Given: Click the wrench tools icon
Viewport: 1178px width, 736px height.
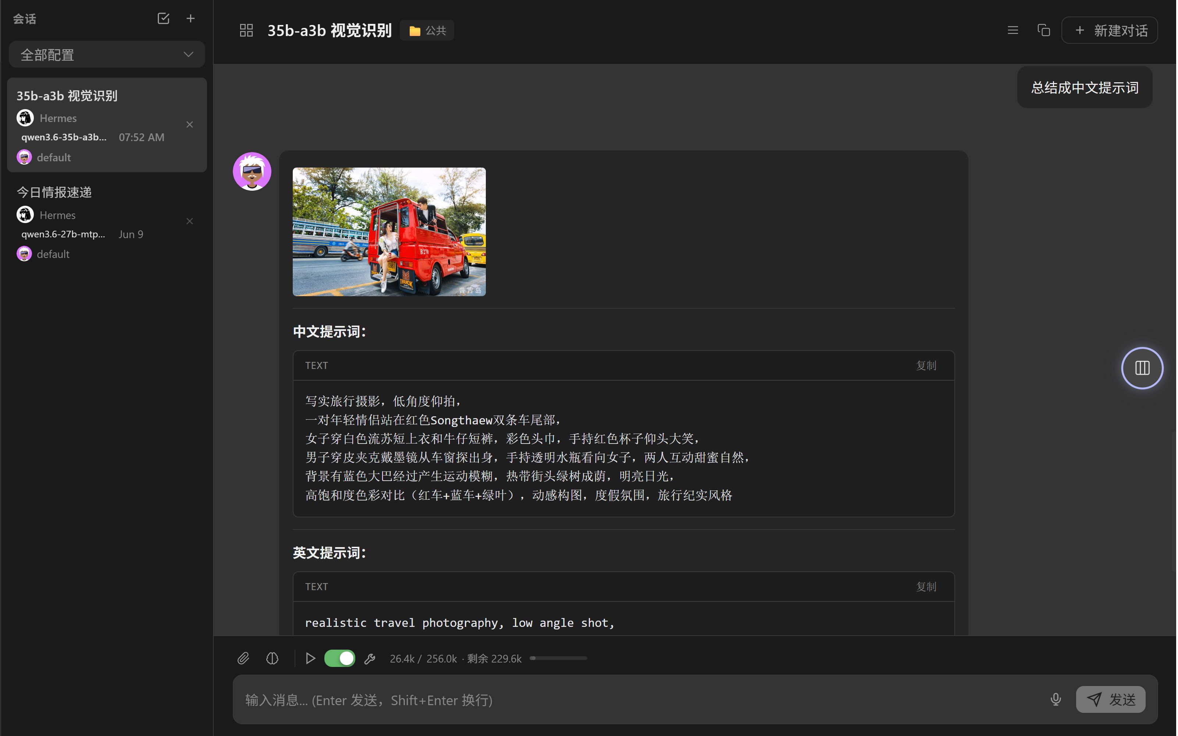Looking at the screenshot, I should click(370, 658).
